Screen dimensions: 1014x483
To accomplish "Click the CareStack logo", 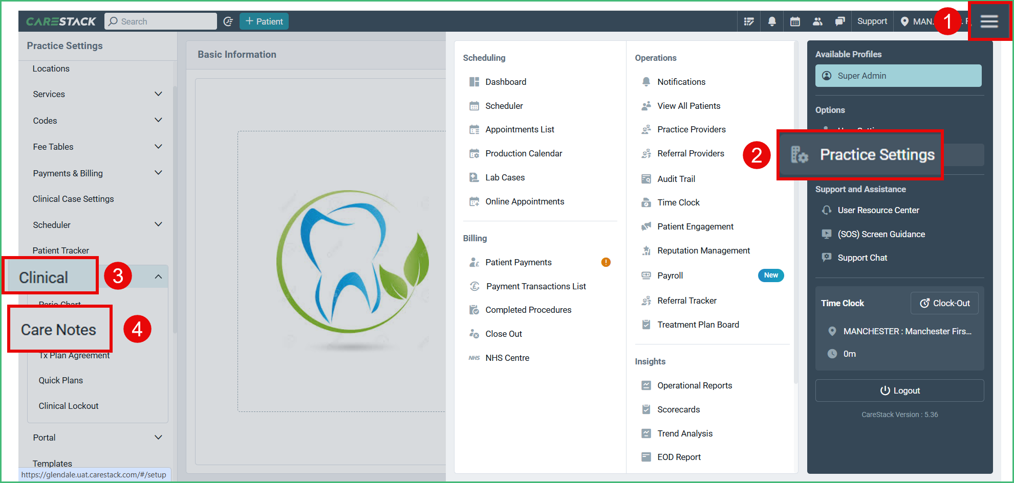I will pos(61,21).
